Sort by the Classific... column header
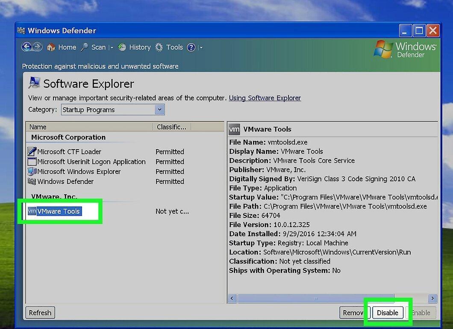Viewport: 453px width, 329px height. point(172,127)
